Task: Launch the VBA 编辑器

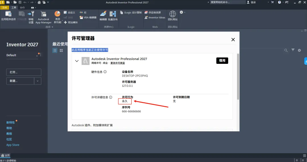Action: 88,17
